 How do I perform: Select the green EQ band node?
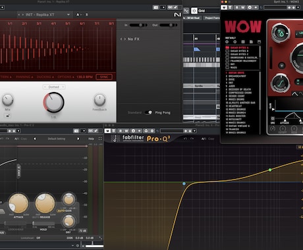pos(270,170)
